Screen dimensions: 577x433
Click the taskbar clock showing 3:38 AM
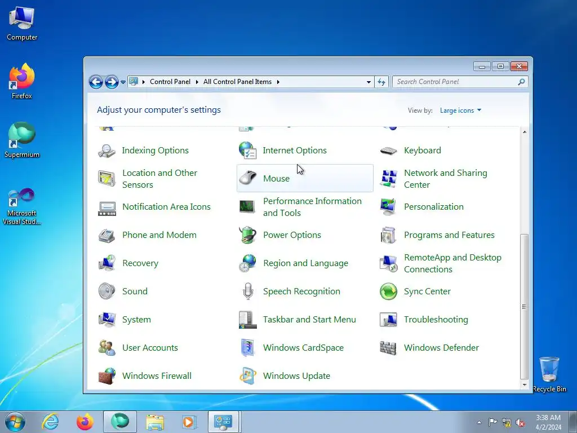click(548, 422)
